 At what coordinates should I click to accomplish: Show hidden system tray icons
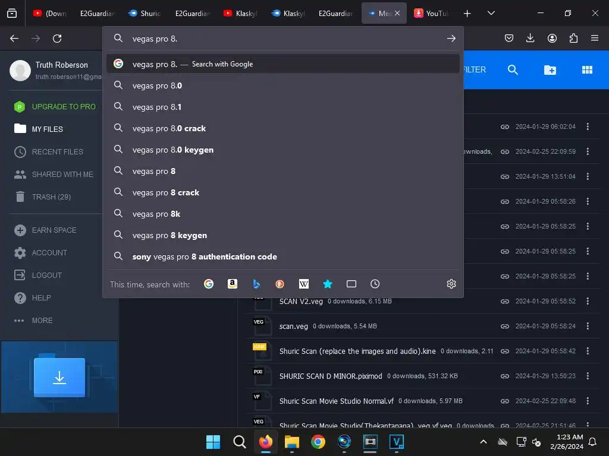(x=483, y=442)
